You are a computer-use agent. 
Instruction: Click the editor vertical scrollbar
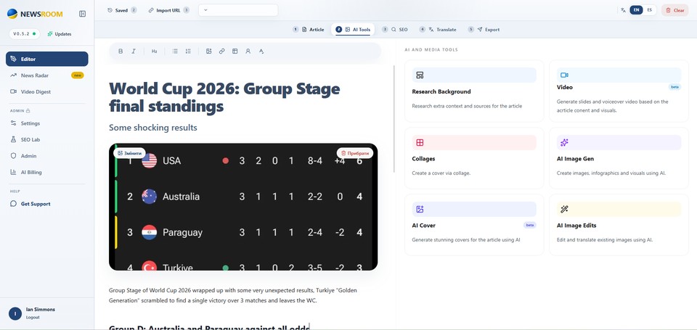394,119
